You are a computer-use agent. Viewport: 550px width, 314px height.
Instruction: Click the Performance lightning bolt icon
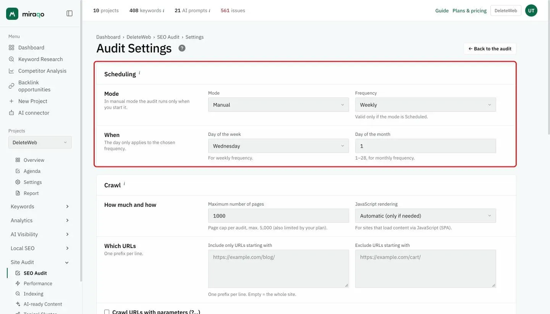(18, 283)
